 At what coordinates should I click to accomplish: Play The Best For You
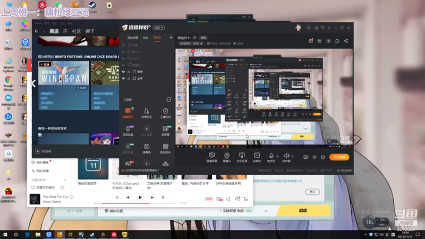(x=140, y=197)
